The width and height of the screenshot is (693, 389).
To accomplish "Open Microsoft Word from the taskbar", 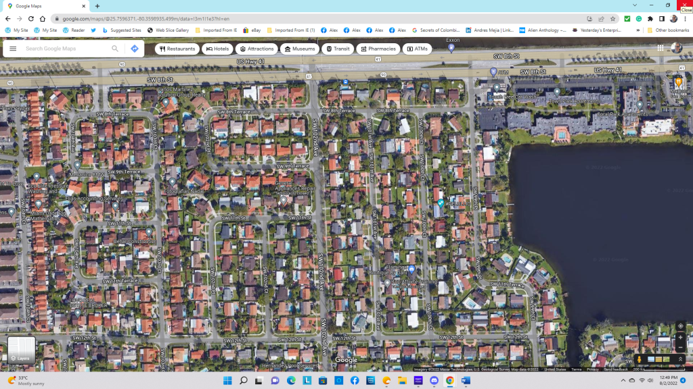I will [466, 381].
